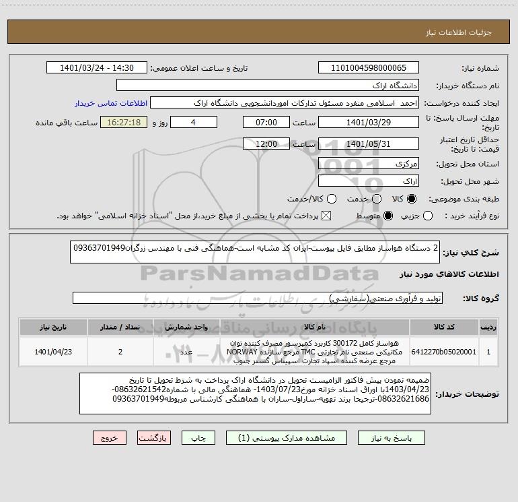Select the جزیی purchase type radio

[428, 216]
